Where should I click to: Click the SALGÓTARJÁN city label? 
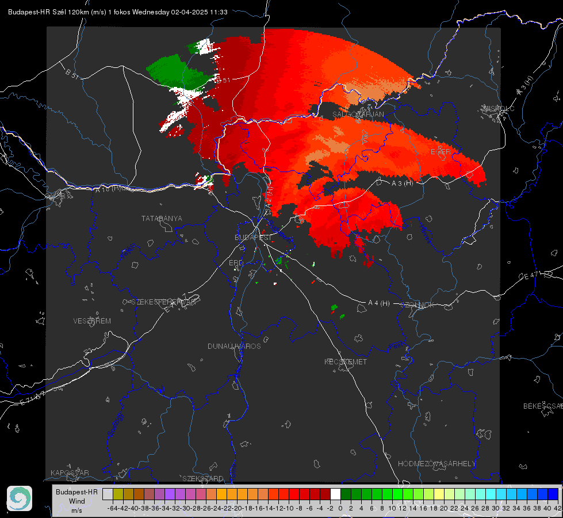(x=358, y=115)
